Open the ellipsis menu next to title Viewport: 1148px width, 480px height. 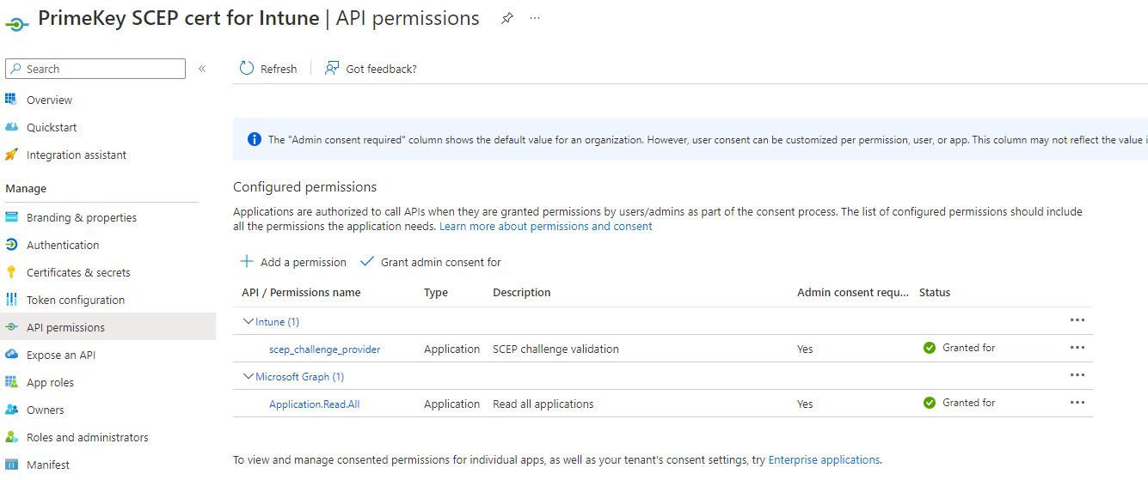point(535,19)
